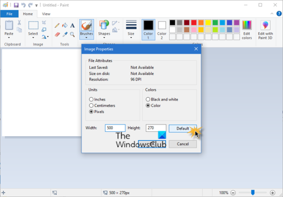Pick the orange color swatch
This screenshot has width=283, height=197.
click(x=201, y=22)
